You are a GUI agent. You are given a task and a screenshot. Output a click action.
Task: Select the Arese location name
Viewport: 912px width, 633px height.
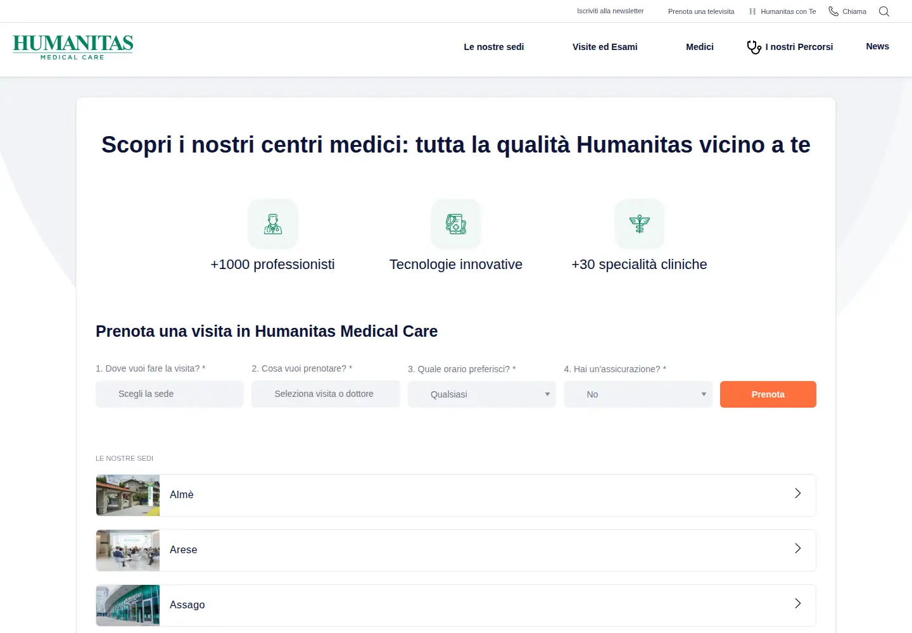tap(184, 549)
